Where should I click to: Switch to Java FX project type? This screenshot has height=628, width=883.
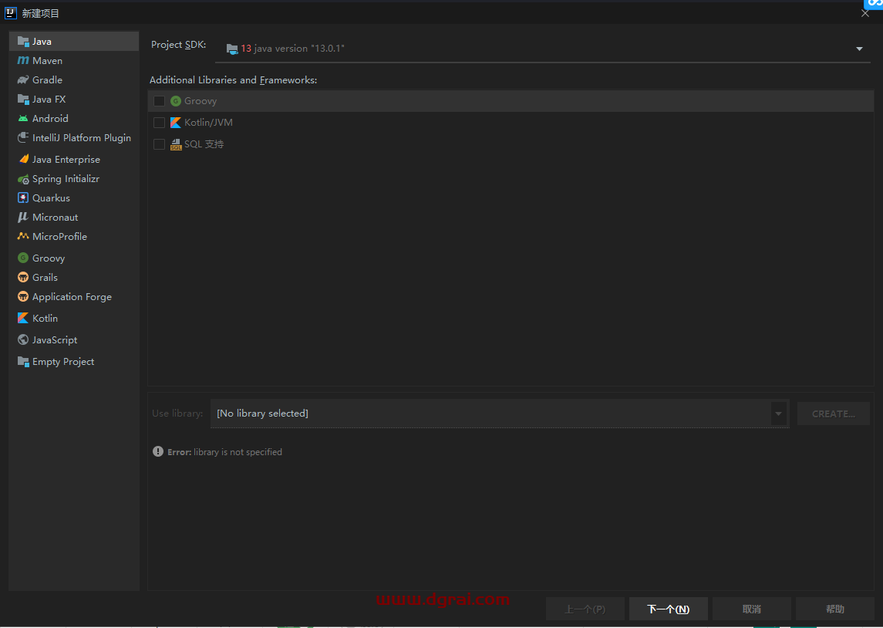tap(24, 99)
